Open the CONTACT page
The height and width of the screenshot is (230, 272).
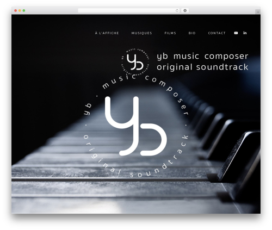217,33
